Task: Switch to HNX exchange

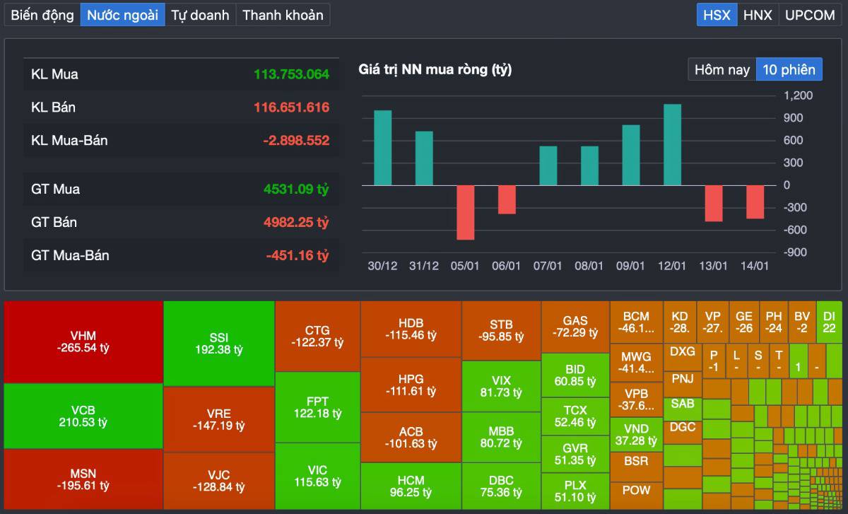Action: (758, 15)
